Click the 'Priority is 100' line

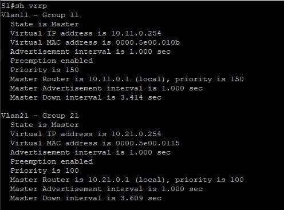coord(45,171)
